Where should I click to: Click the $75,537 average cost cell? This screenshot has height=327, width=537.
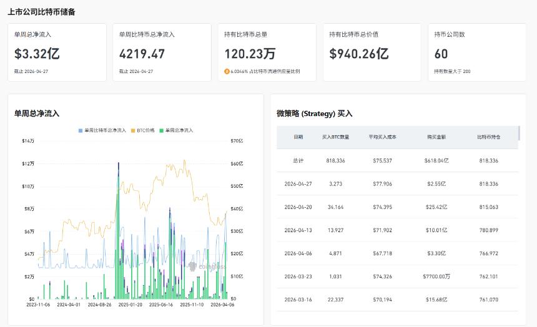(x=382, y=160)
